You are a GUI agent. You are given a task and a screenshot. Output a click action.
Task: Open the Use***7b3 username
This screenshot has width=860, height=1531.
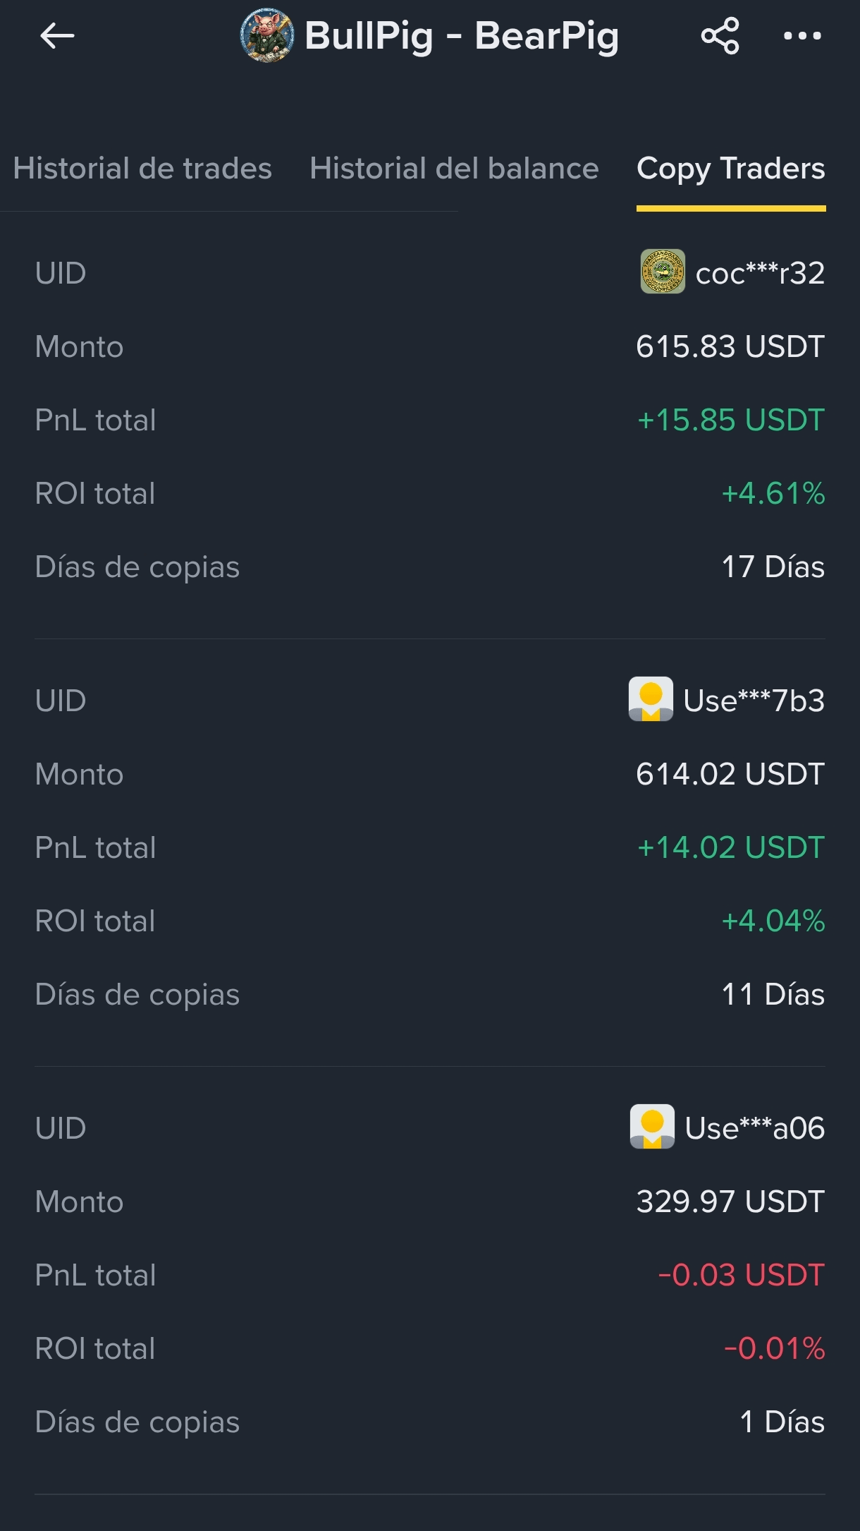pyautogui.click(x=754, y=701)
